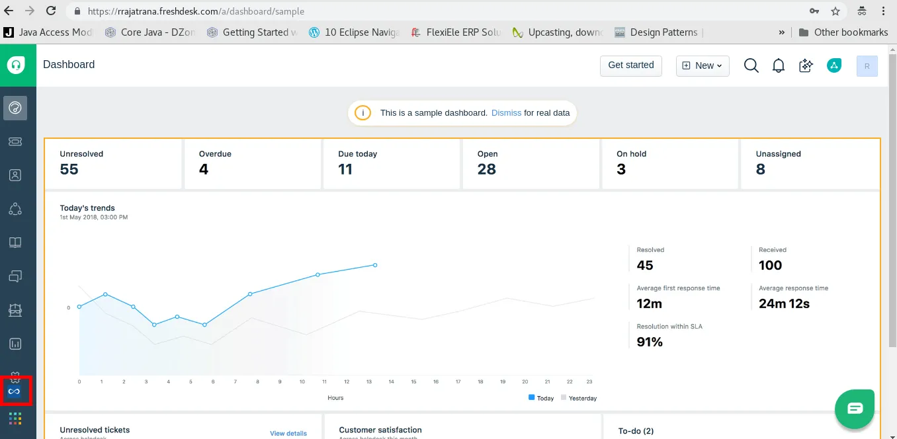The image size is (897, 439).
Task: Click the sparkle stars icon in header
Action: tap(806, 65)
